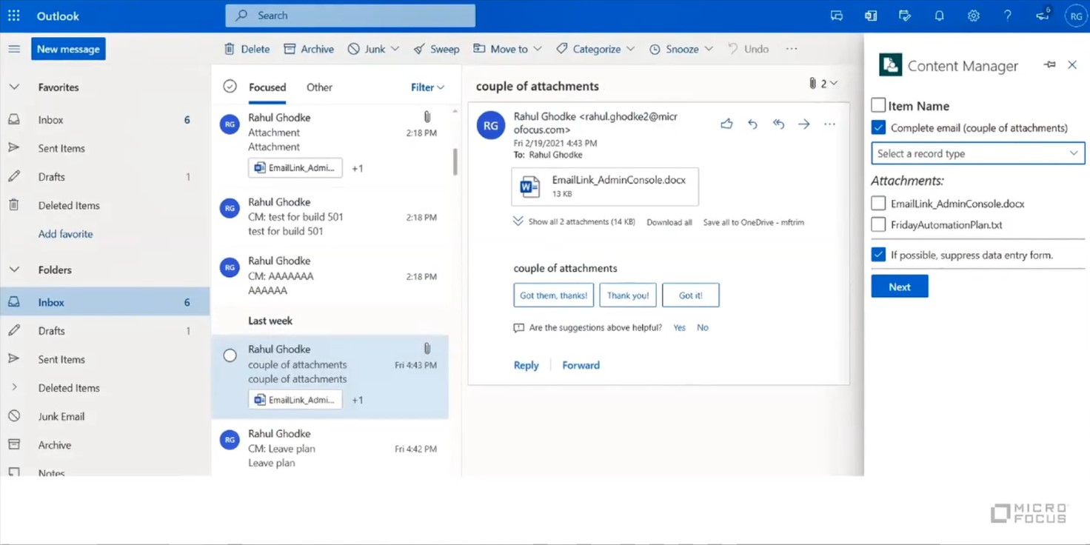This screenshot has width=1090, height=545.
Task: Check the FridayAutomationPlan.txt attachment checkbox
Action: click(x=878, y=224)
